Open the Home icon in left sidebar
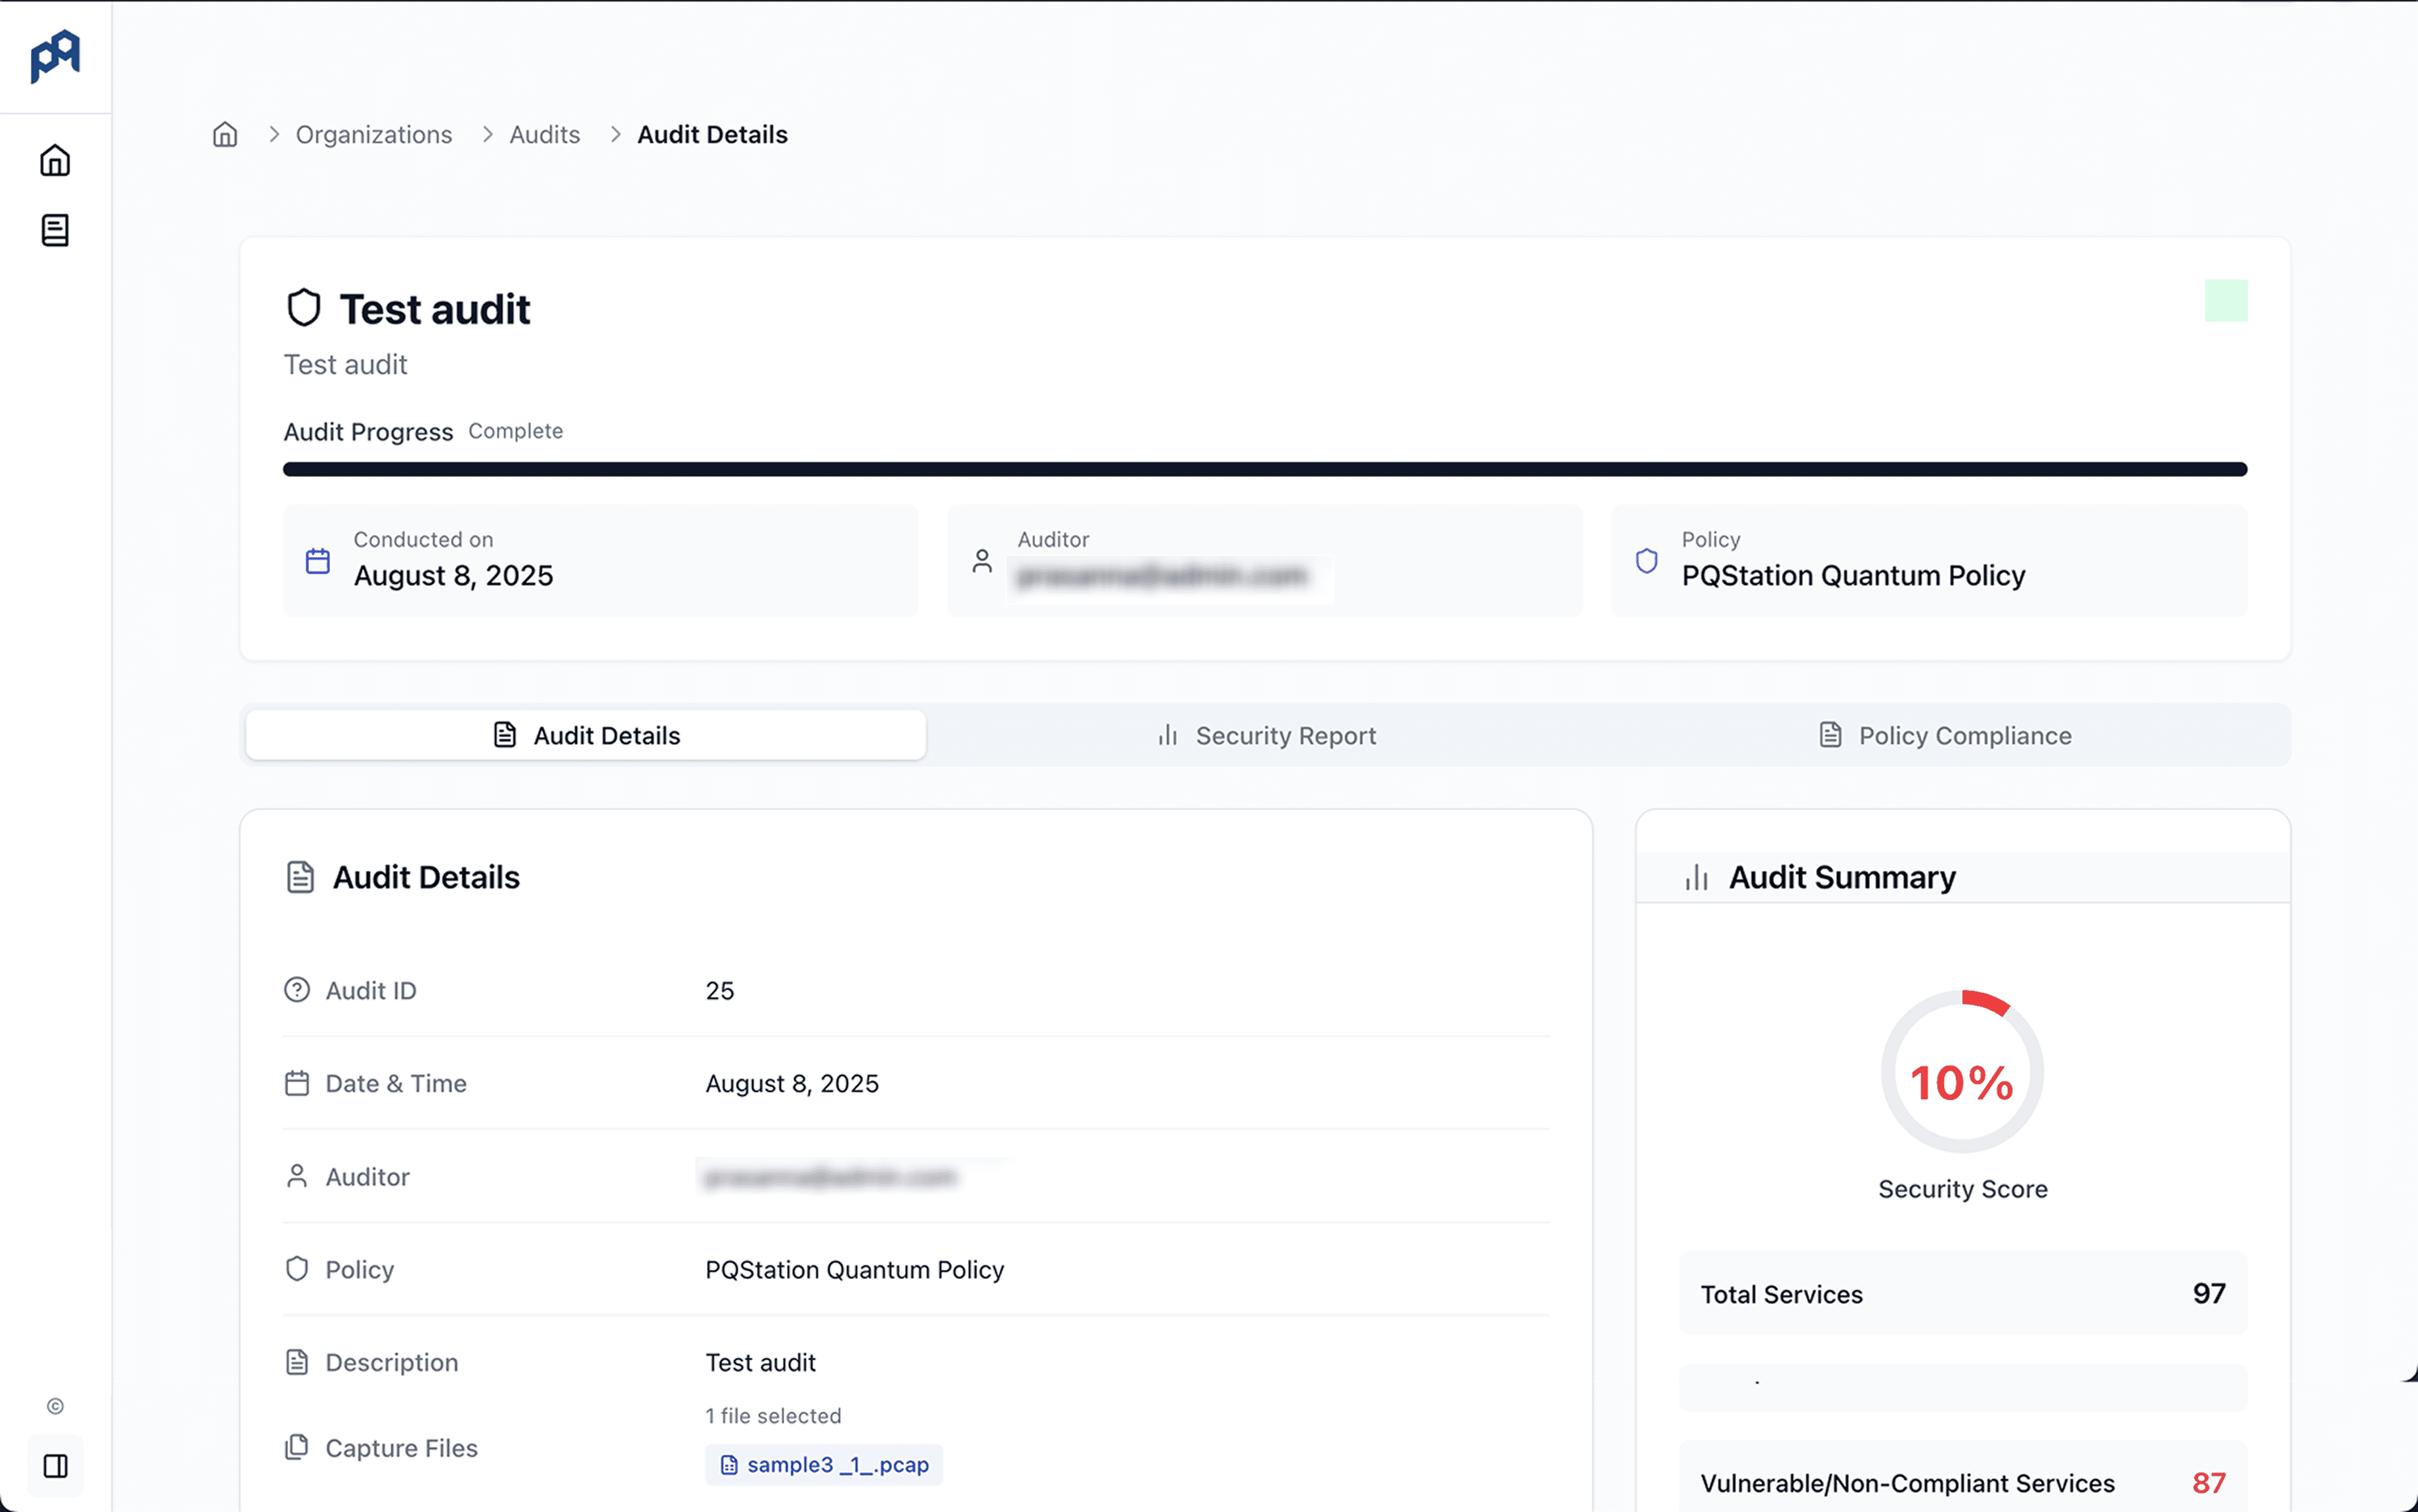 [55, 160]
